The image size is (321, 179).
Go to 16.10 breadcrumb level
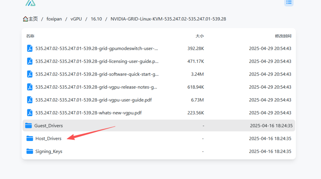[96, 19]
